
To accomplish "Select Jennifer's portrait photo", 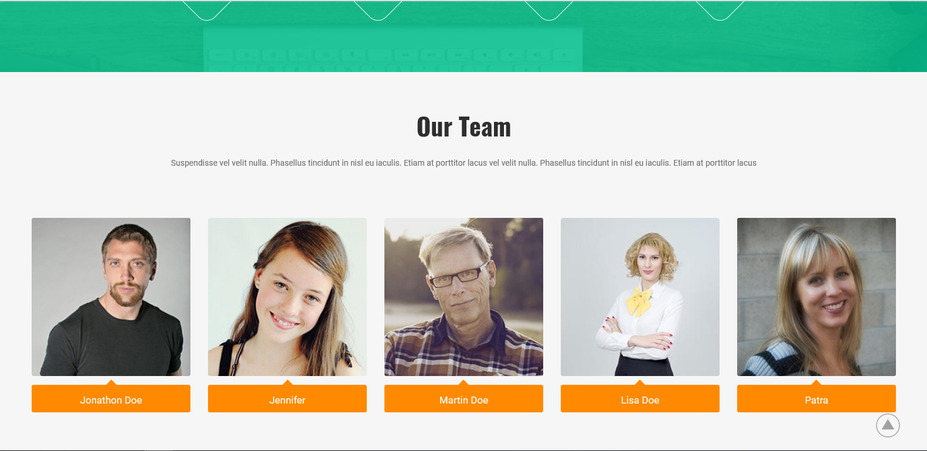I will pyautogui.click(x=287, y=297).
